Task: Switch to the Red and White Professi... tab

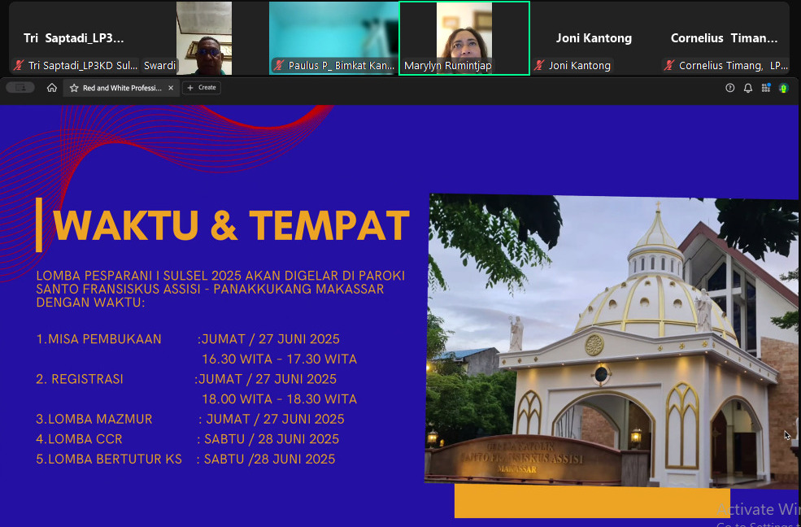Action: pos(122,88)
